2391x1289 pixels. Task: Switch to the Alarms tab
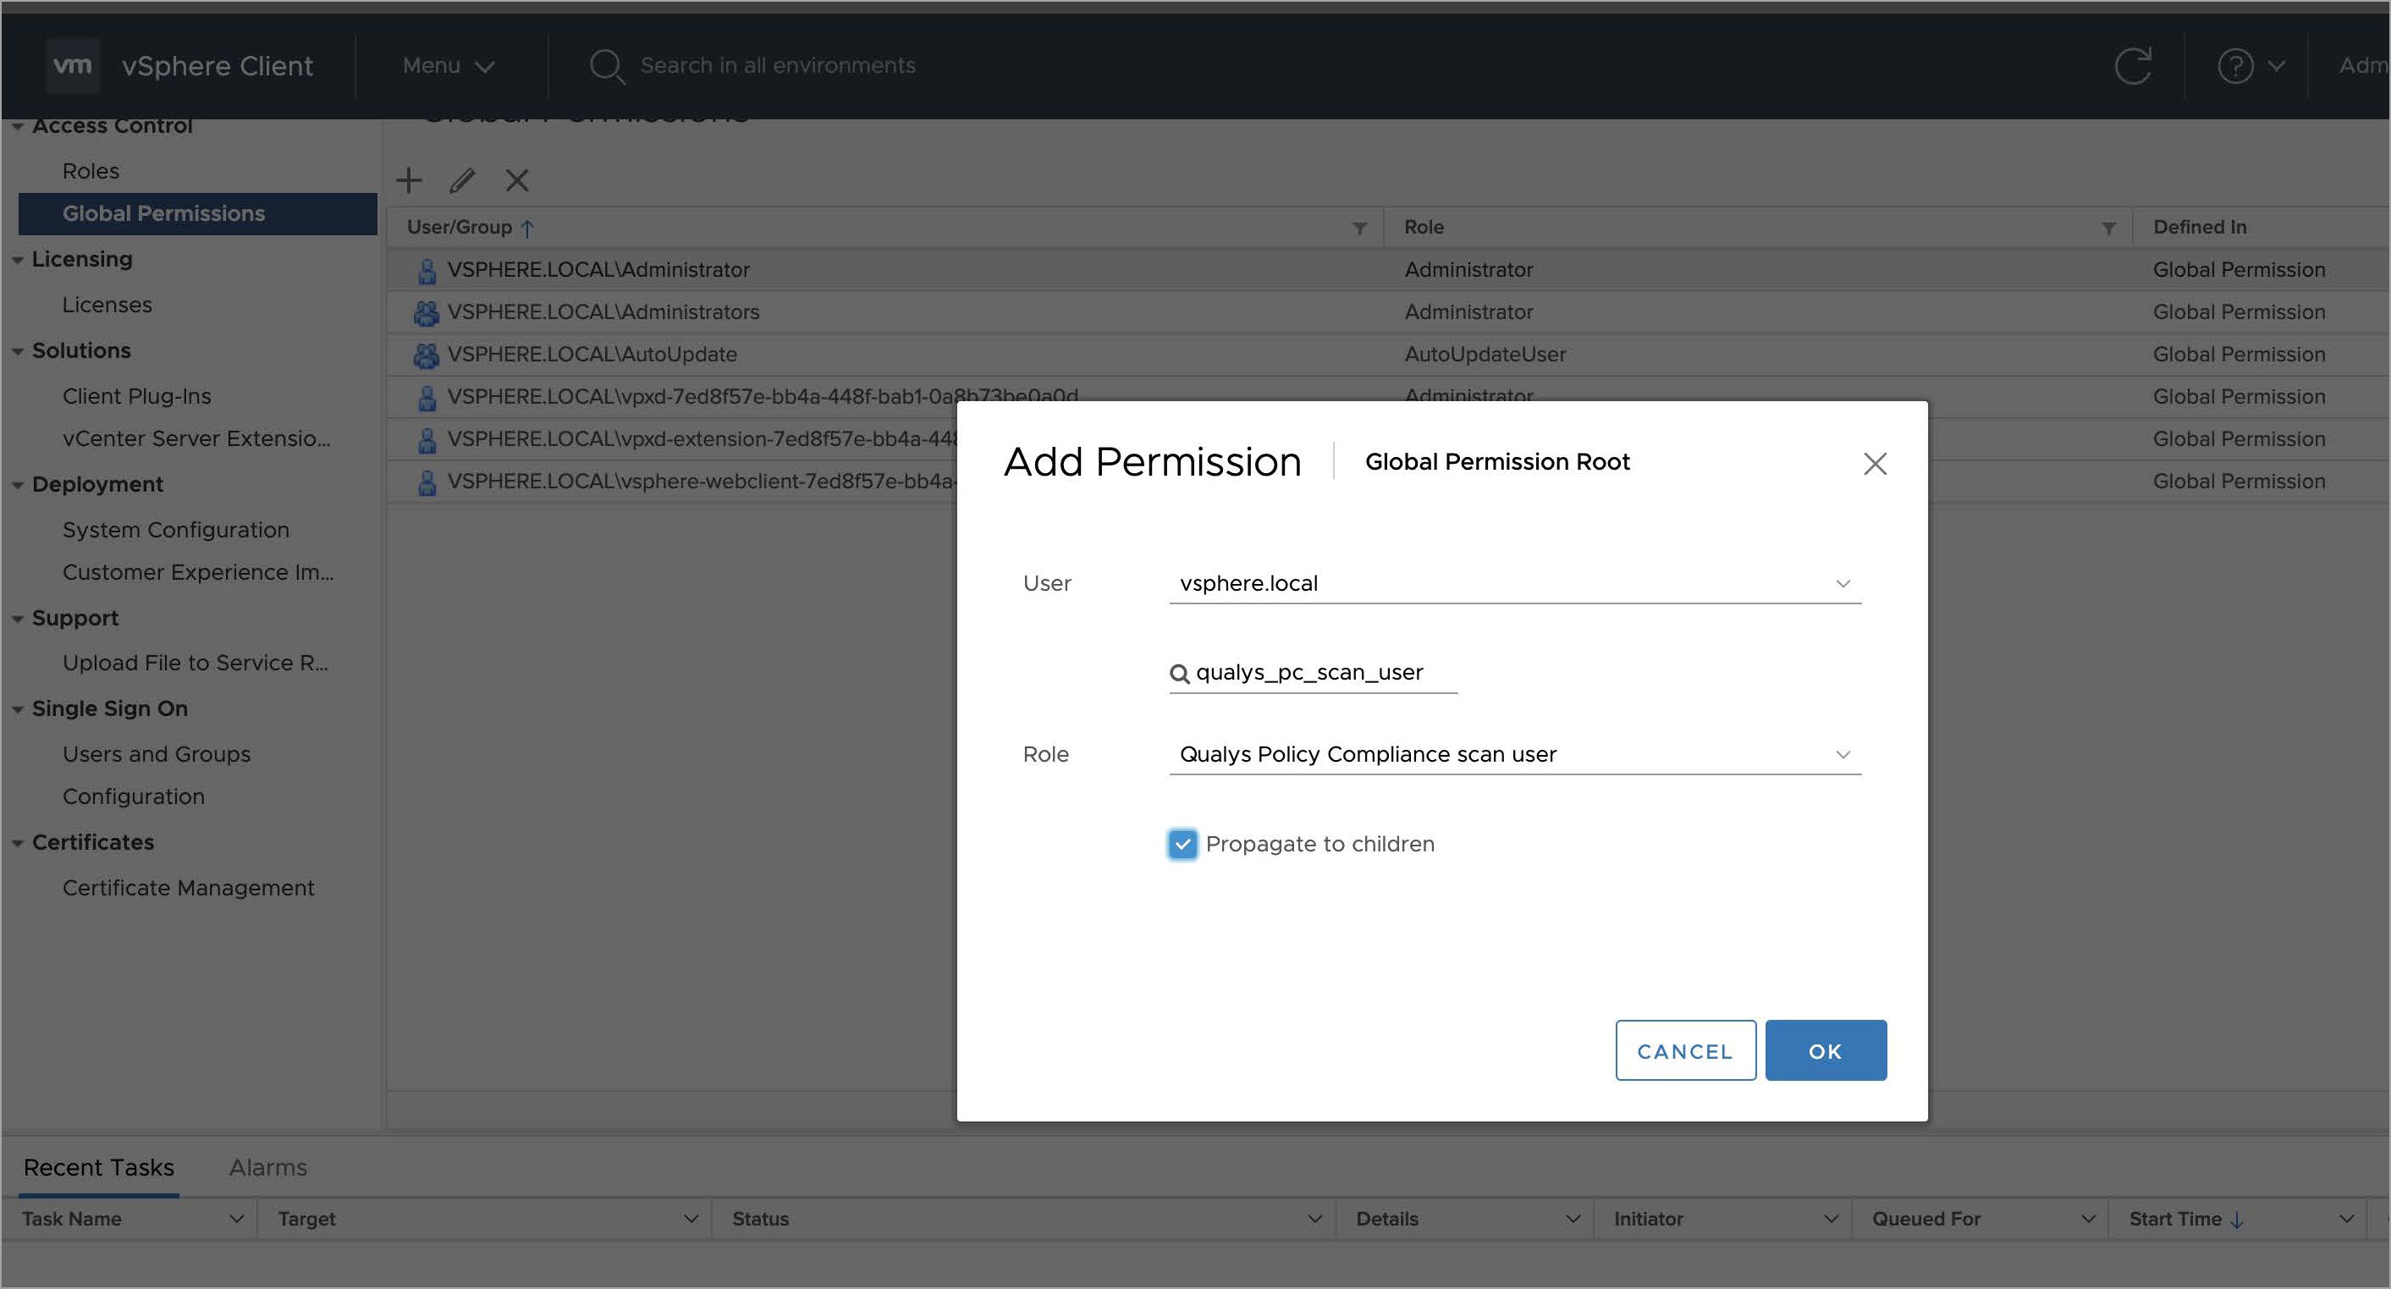(x=267, y=1167)
